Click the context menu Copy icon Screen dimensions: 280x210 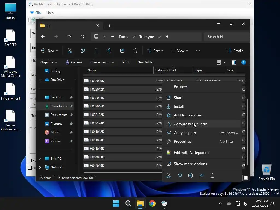[180, 176]
